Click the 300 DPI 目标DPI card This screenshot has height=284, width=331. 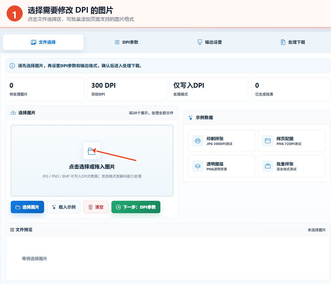pos(127,89)
